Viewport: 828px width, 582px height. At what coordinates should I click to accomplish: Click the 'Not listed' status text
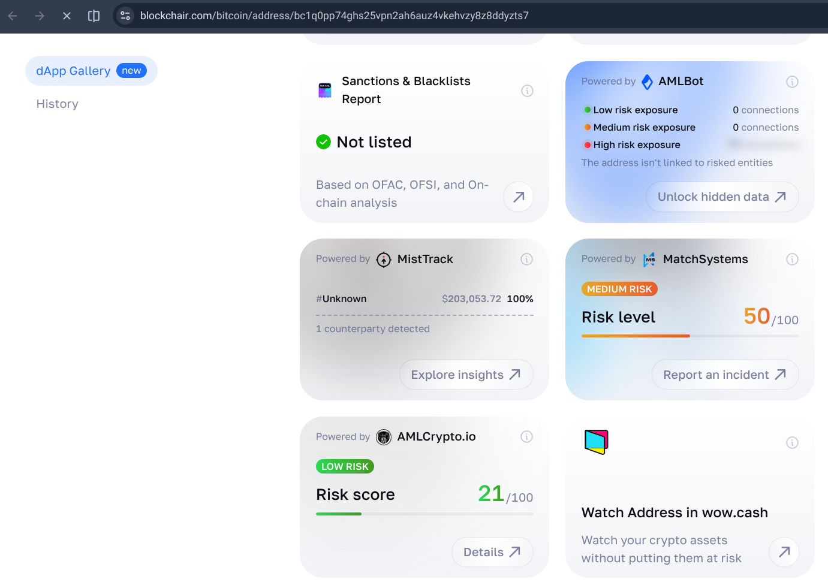(374, 142)
